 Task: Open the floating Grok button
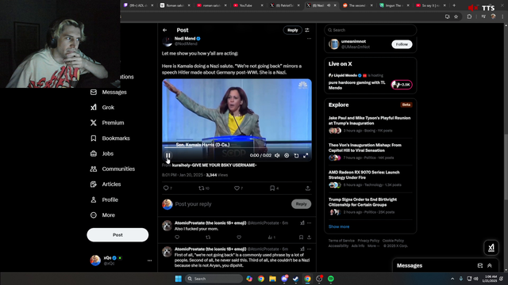(491, 248)
